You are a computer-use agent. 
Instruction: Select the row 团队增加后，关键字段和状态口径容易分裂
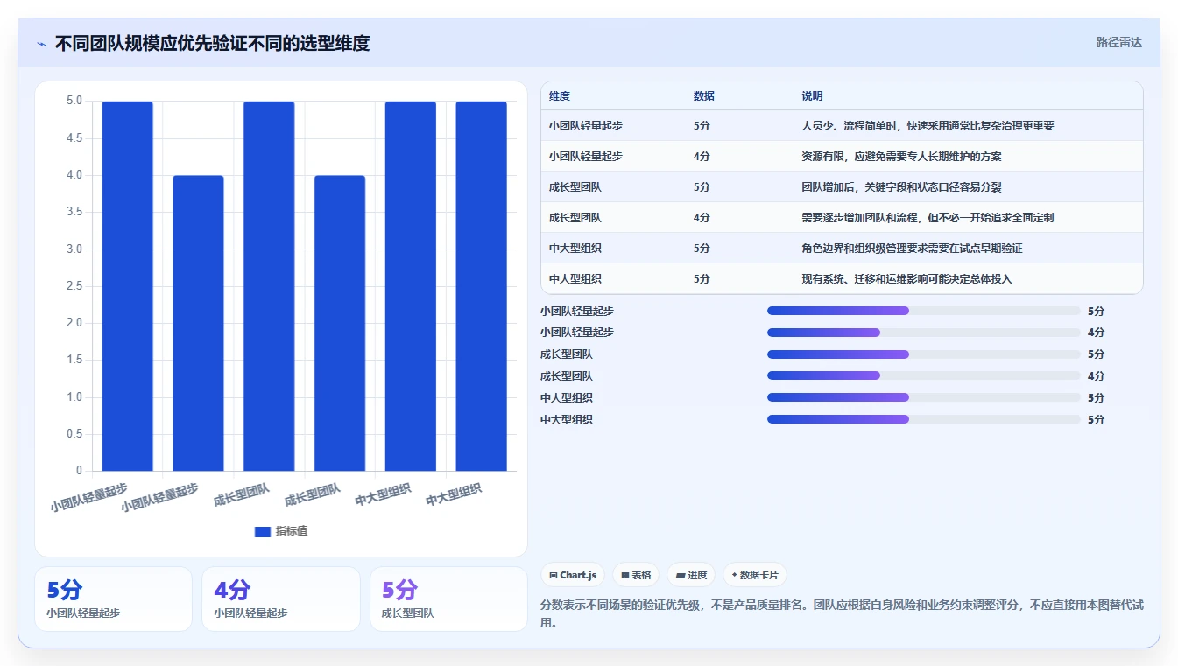[x=842, y=186]
